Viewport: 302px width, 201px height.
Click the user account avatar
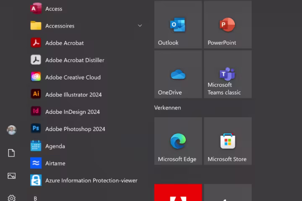coord(12,130)
